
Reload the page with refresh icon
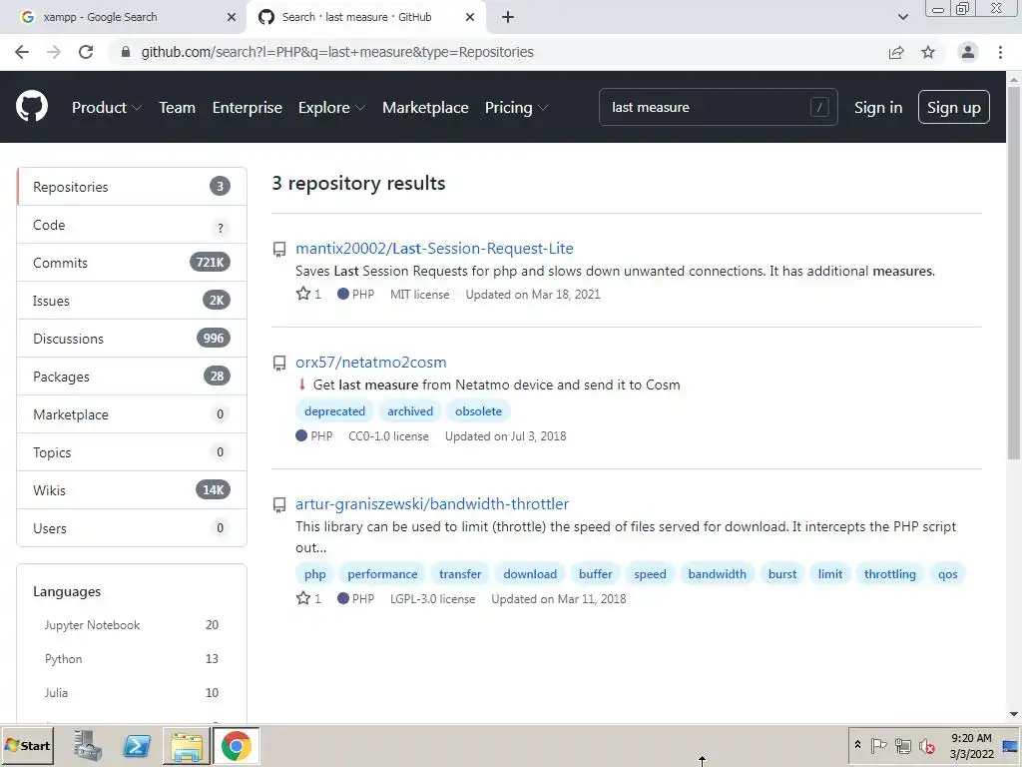[x=86, y=52]
